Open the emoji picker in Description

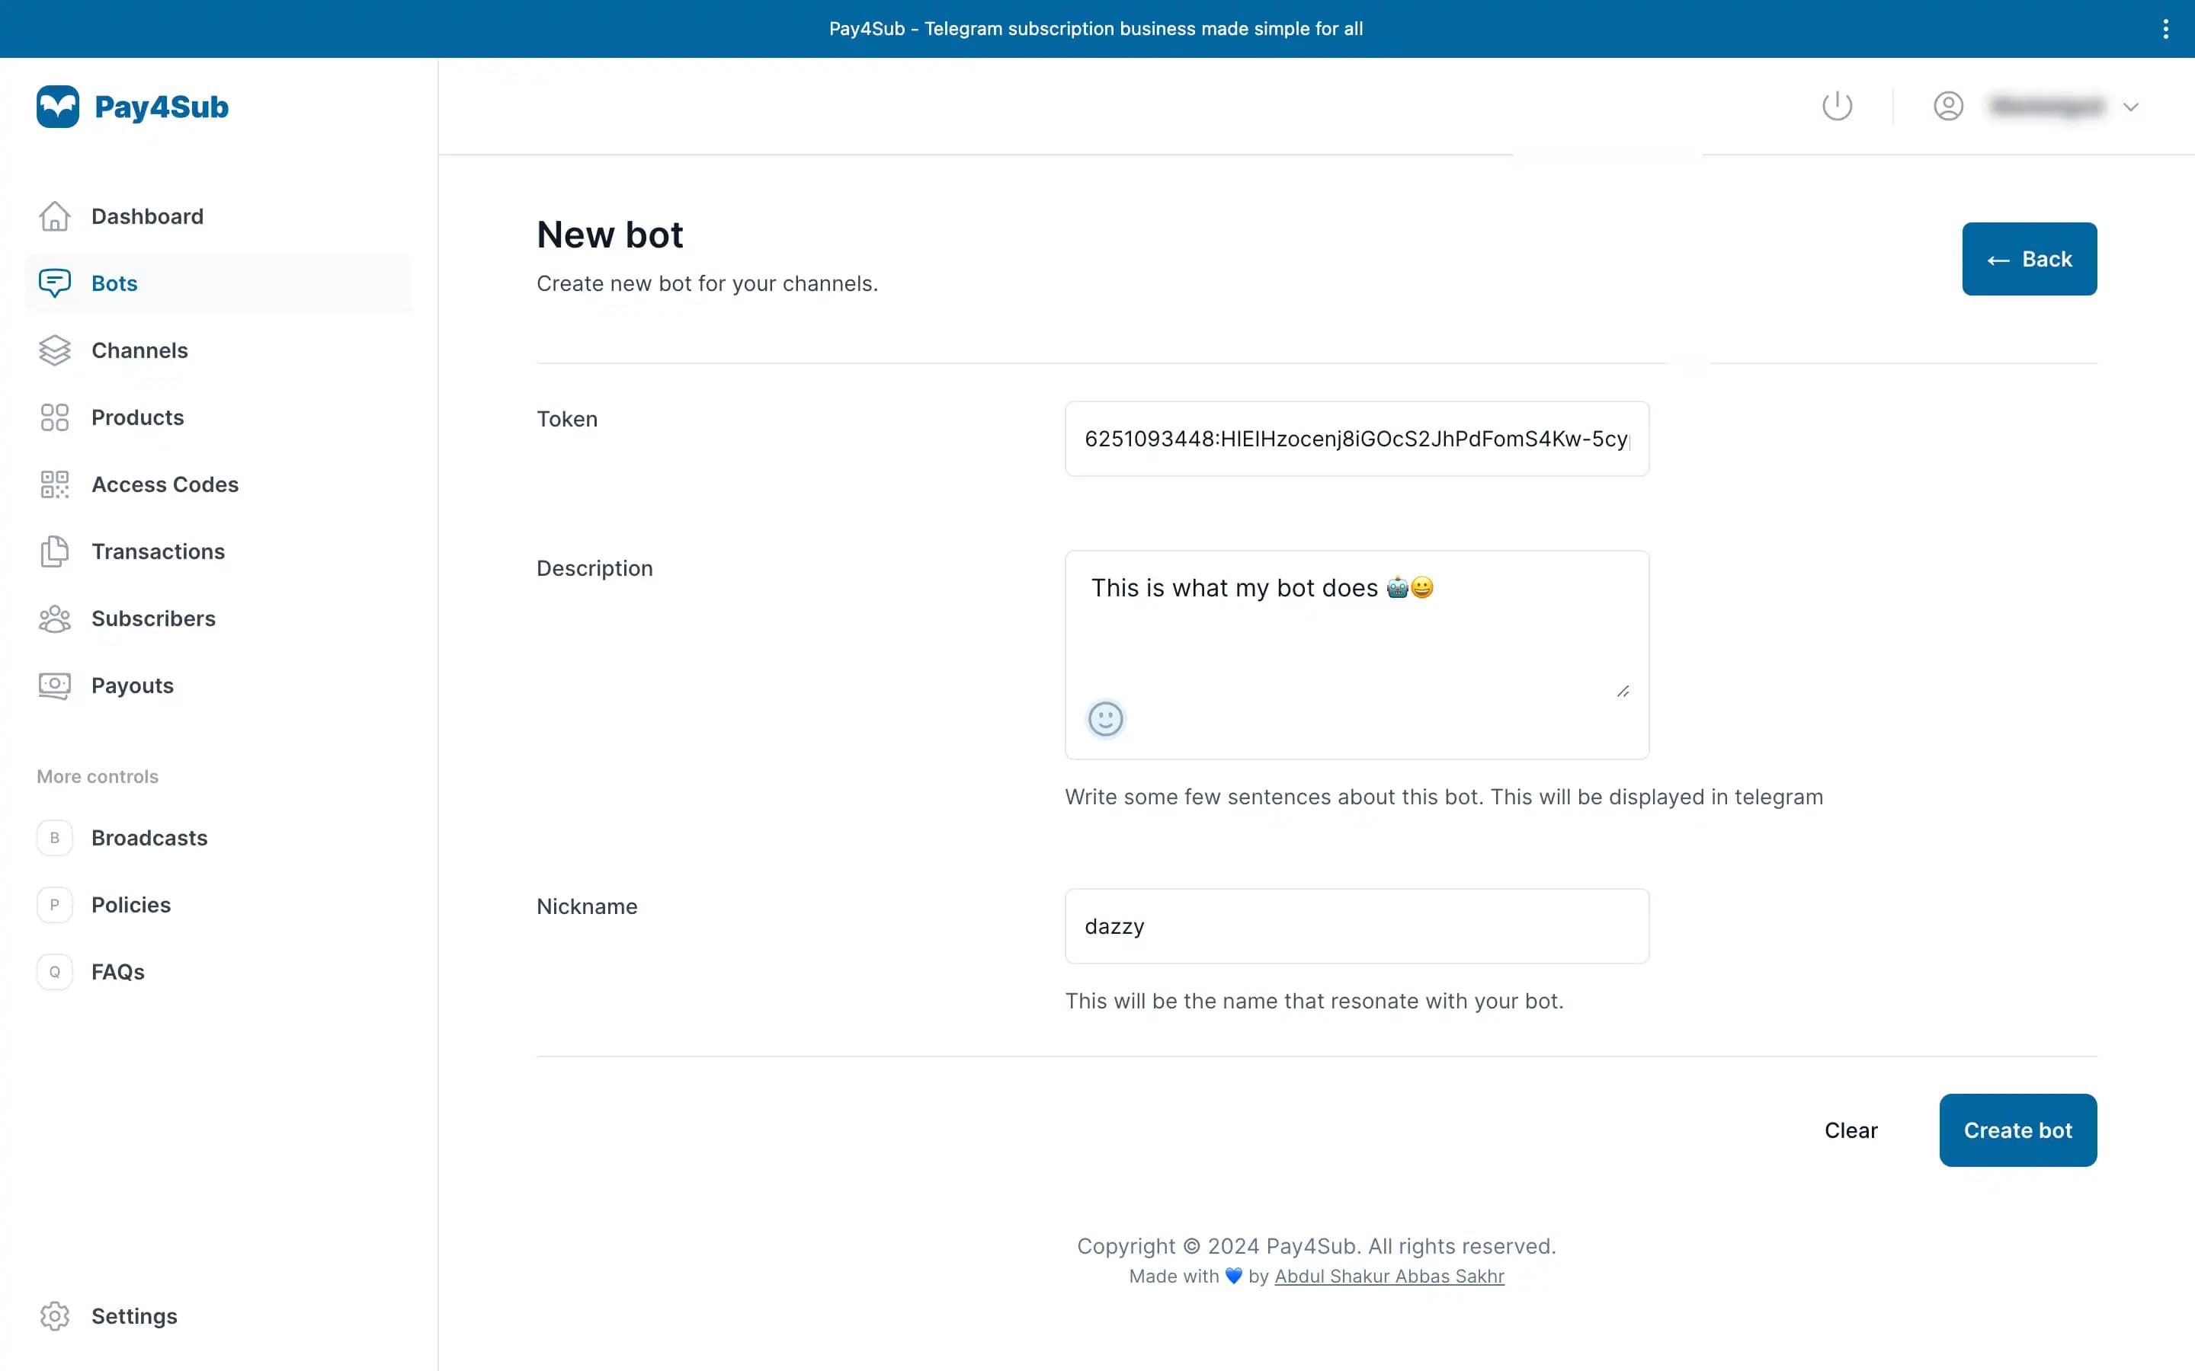tap(1106, 719)
